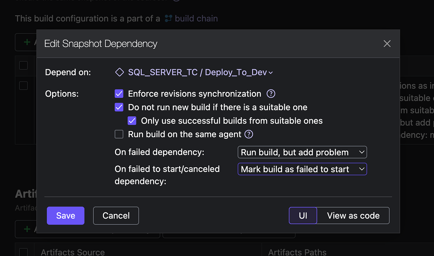The image size is (434, 256).
Task: Toggle Do not run new build checkbox
Action: (119, 107)
